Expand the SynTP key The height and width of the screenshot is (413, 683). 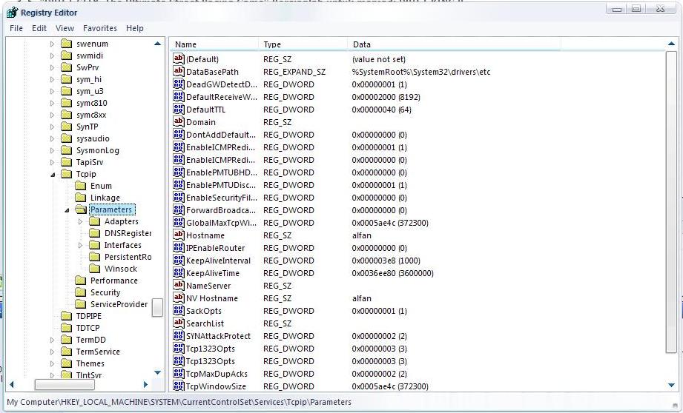tap(52, 127)
